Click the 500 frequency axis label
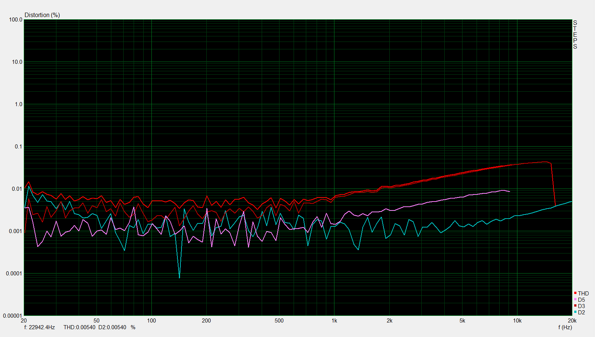 (279, 321)
